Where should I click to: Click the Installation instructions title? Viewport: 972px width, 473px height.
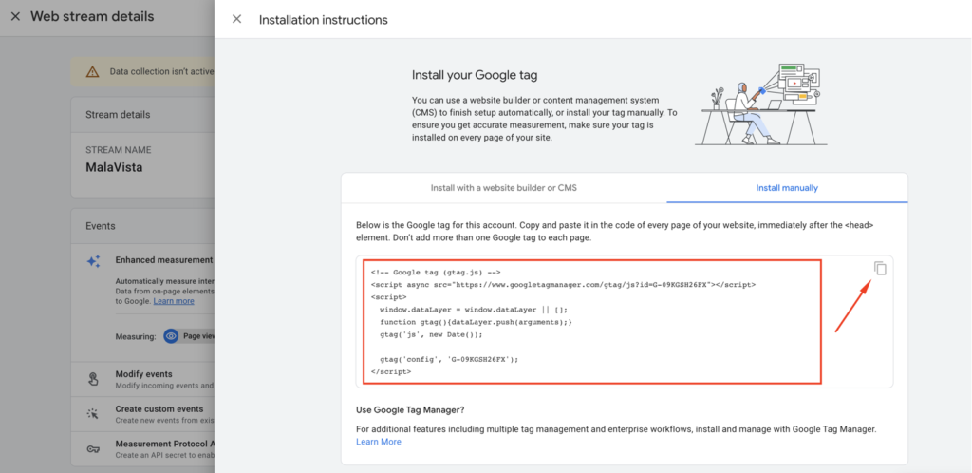point(323,20)
